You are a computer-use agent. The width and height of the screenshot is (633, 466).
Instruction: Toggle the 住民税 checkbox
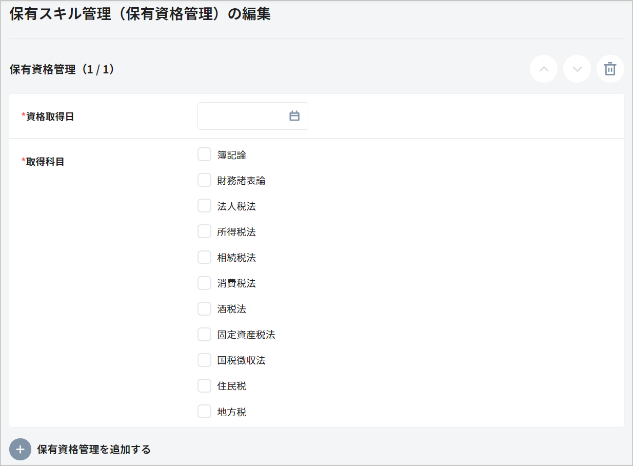[204, 385]
